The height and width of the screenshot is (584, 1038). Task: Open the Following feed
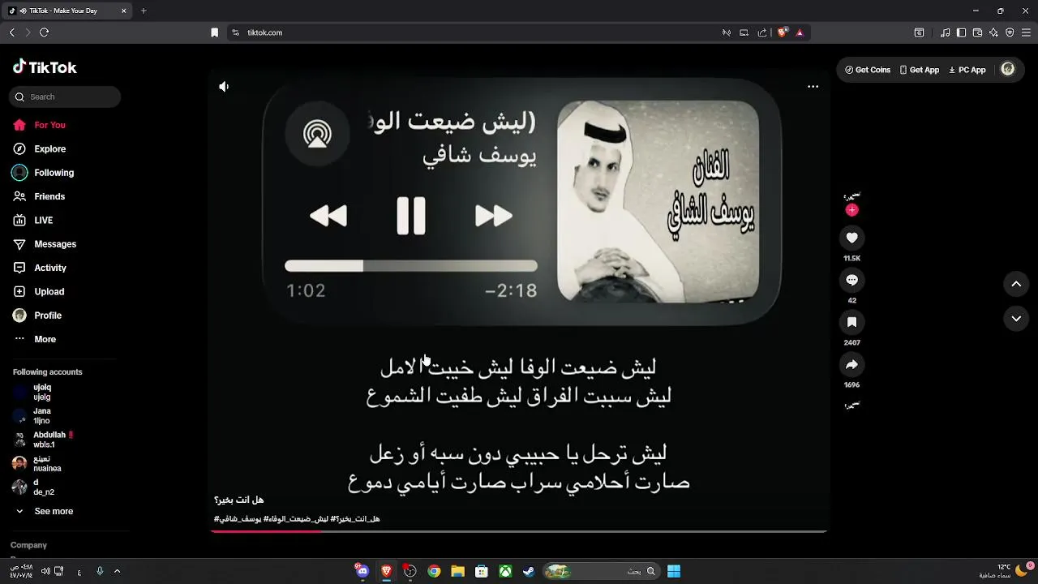[x=43, y=173]
